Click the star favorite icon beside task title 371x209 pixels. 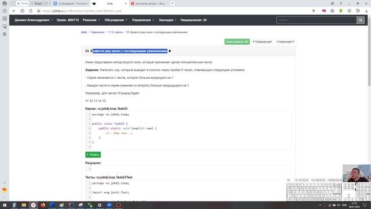pyautogui.click(x=170, y=51)
